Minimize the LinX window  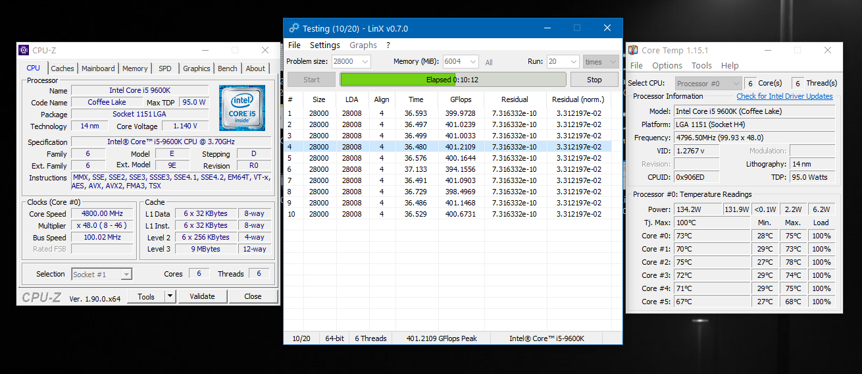point(547,28)
